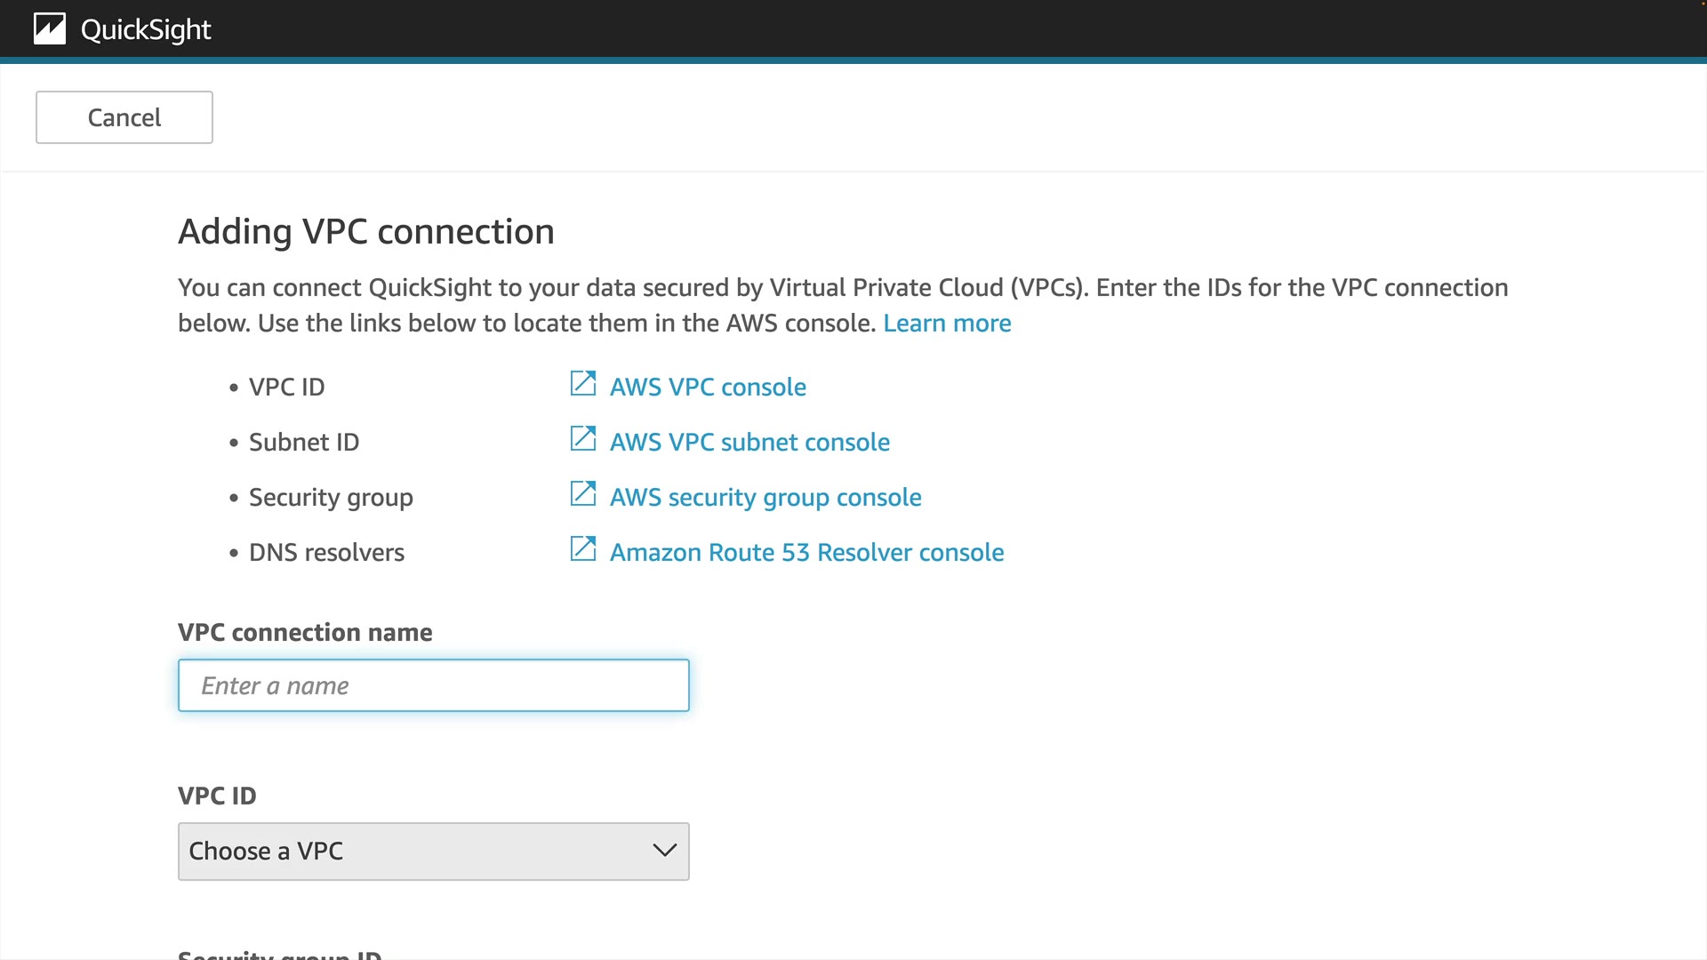
Task: Open Amazon Route 53 Resolver console link
Action: [806, 552]
